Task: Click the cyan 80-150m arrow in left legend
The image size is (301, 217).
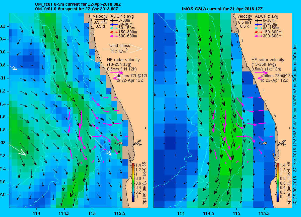Action: pos(114,28)
